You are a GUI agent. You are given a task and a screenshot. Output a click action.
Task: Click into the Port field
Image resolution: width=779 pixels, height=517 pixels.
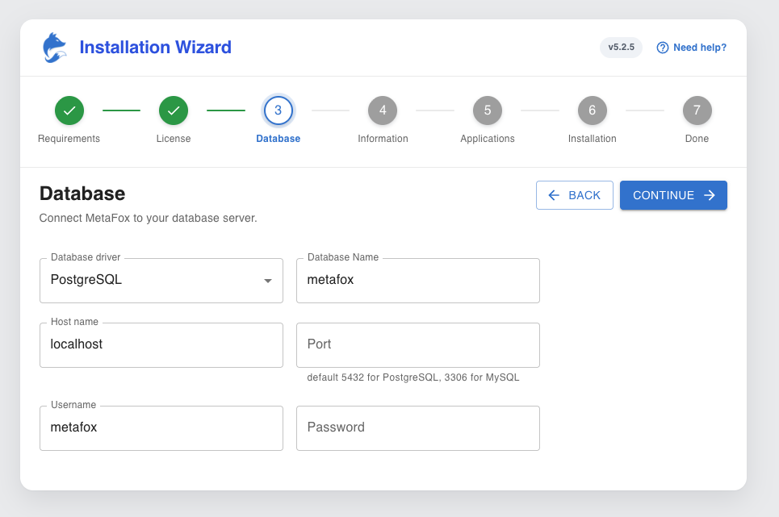click(418, 345)
